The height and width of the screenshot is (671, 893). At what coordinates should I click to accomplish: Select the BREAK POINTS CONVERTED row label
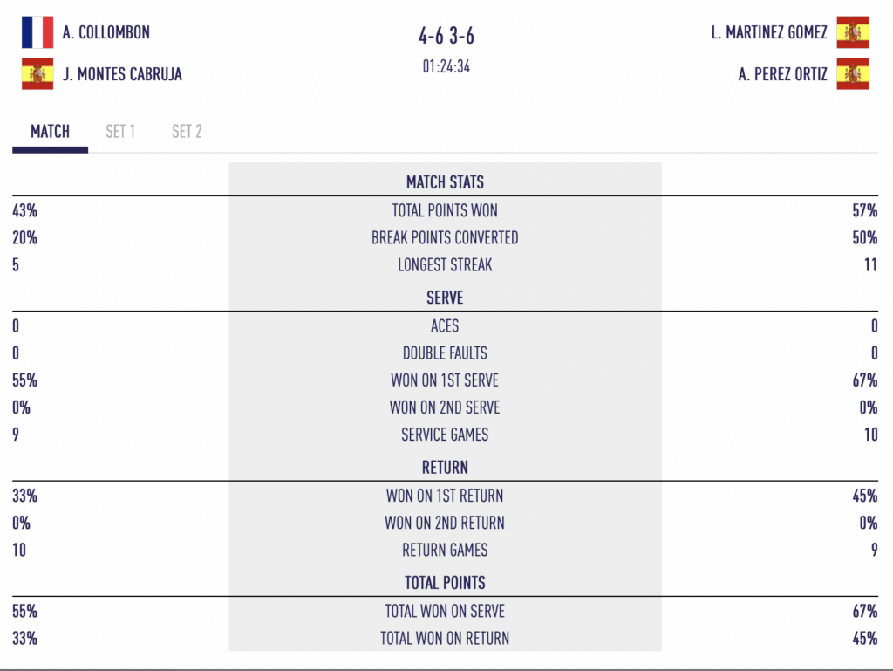(446, 237)
